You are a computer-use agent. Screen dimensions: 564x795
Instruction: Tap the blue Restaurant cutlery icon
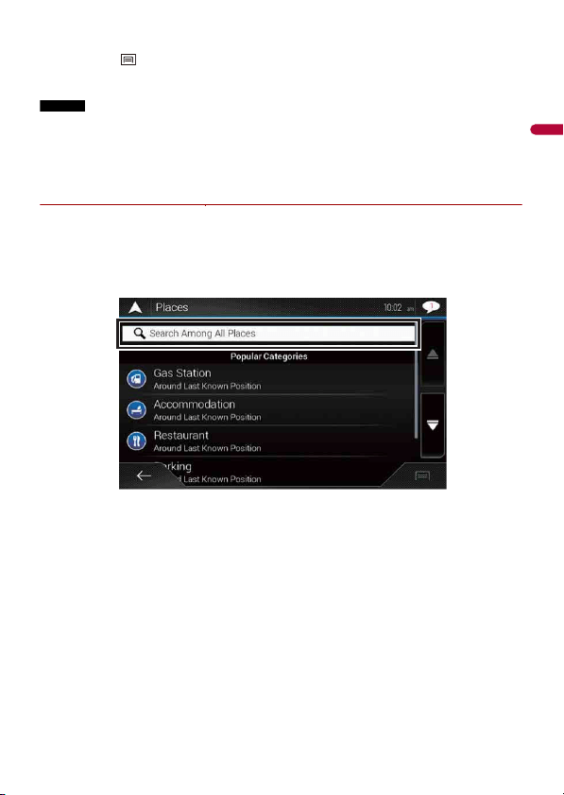click(136, 441)
